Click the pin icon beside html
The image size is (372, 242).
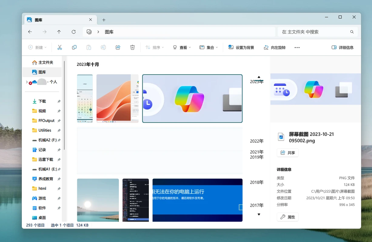pos(59,189)
